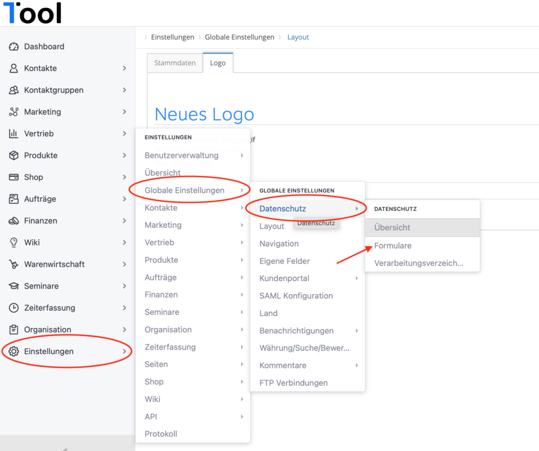Image resolution: width=539 pixels, height=451 pixels.
Task: Switch to the Stammdaten tab
Action: 175,63
